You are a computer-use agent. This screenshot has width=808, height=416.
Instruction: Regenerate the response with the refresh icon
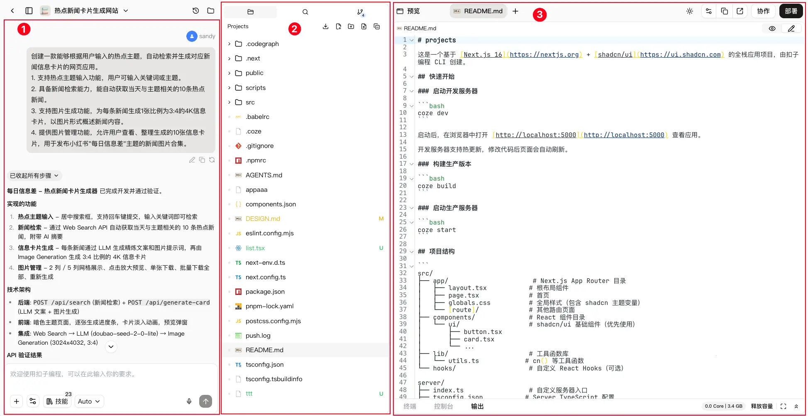pos(212,160)
